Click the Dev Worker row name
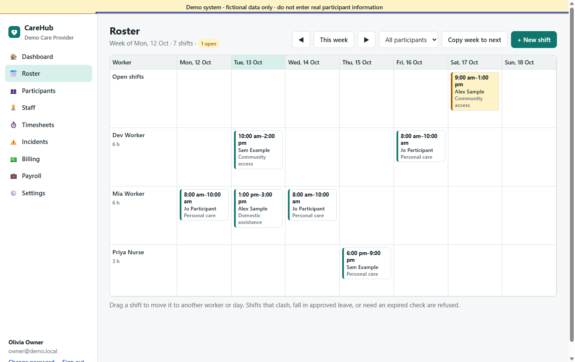The width and height of the screenshot is (575, 362). point(128,136)
